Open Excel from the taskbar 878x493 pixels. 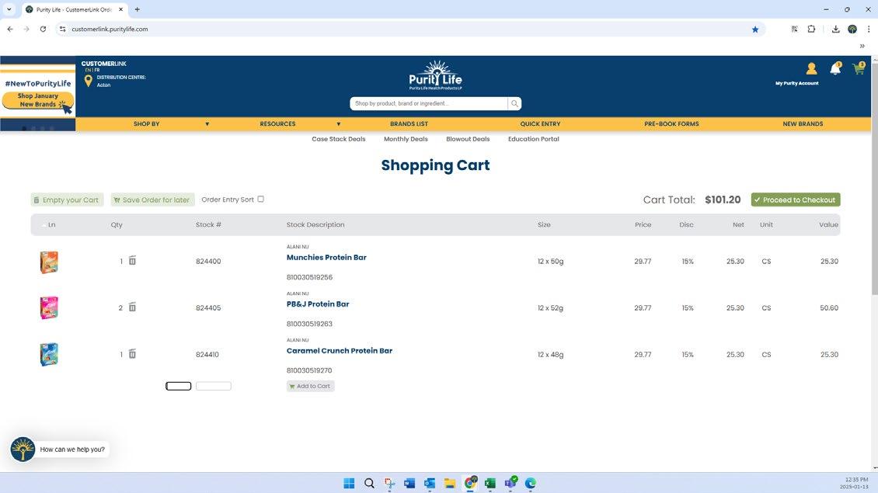coord(490,483)
